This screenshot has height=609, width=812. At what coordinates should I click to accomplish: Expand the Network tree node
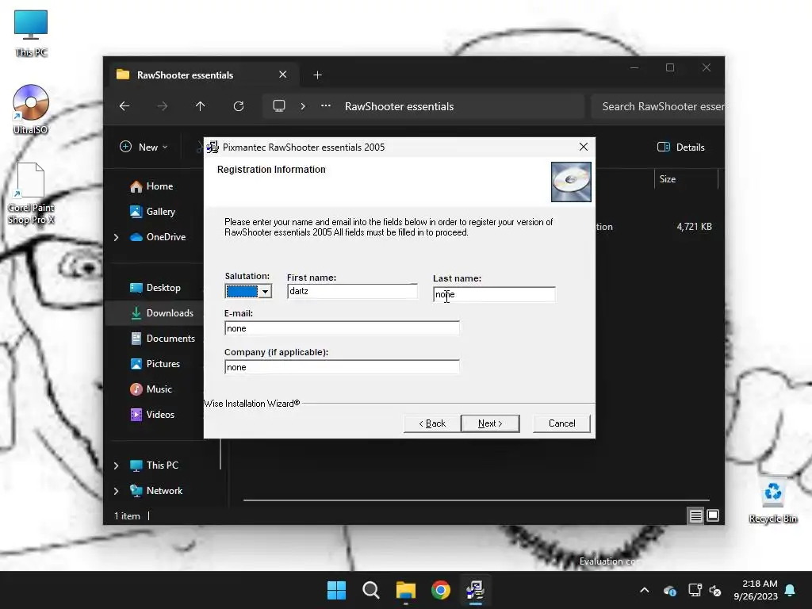click(x=117, y=491)
